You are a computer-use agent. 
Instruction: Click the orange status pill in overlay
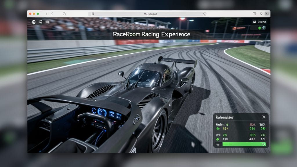[239, 28]
